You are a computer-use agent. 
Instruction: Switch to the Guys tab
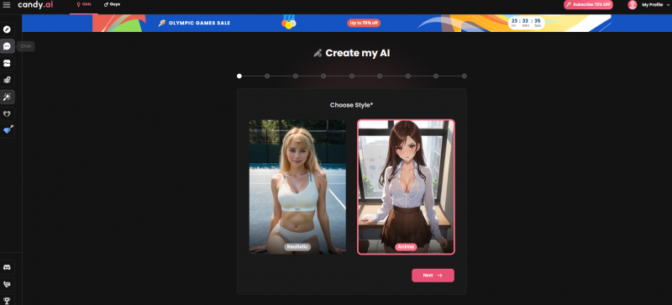(x=113, y=5)
